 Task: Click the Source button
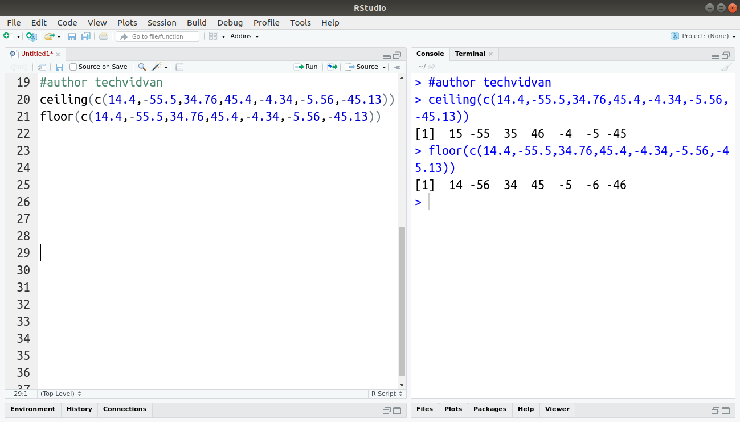click(365, 67)
